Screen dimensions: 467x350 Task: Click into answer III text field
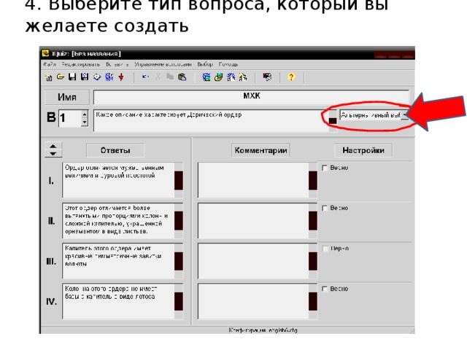point(118,261)
